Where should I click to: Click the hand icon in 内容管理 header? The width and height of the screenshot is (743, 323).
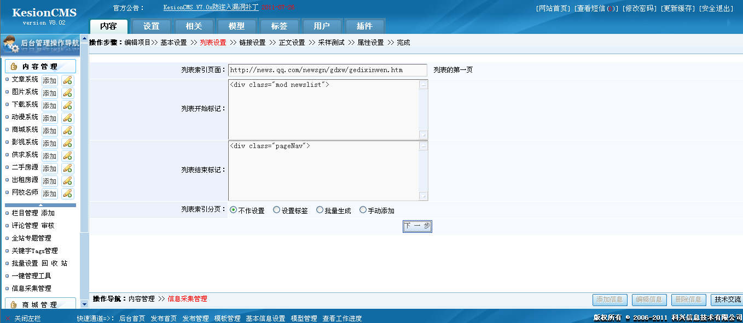14,67
